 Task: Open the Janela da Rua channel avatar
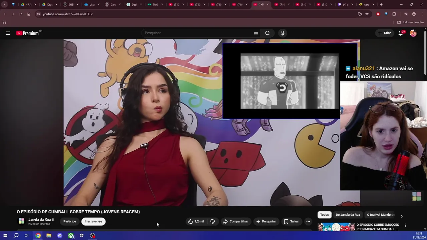[21, 221]
